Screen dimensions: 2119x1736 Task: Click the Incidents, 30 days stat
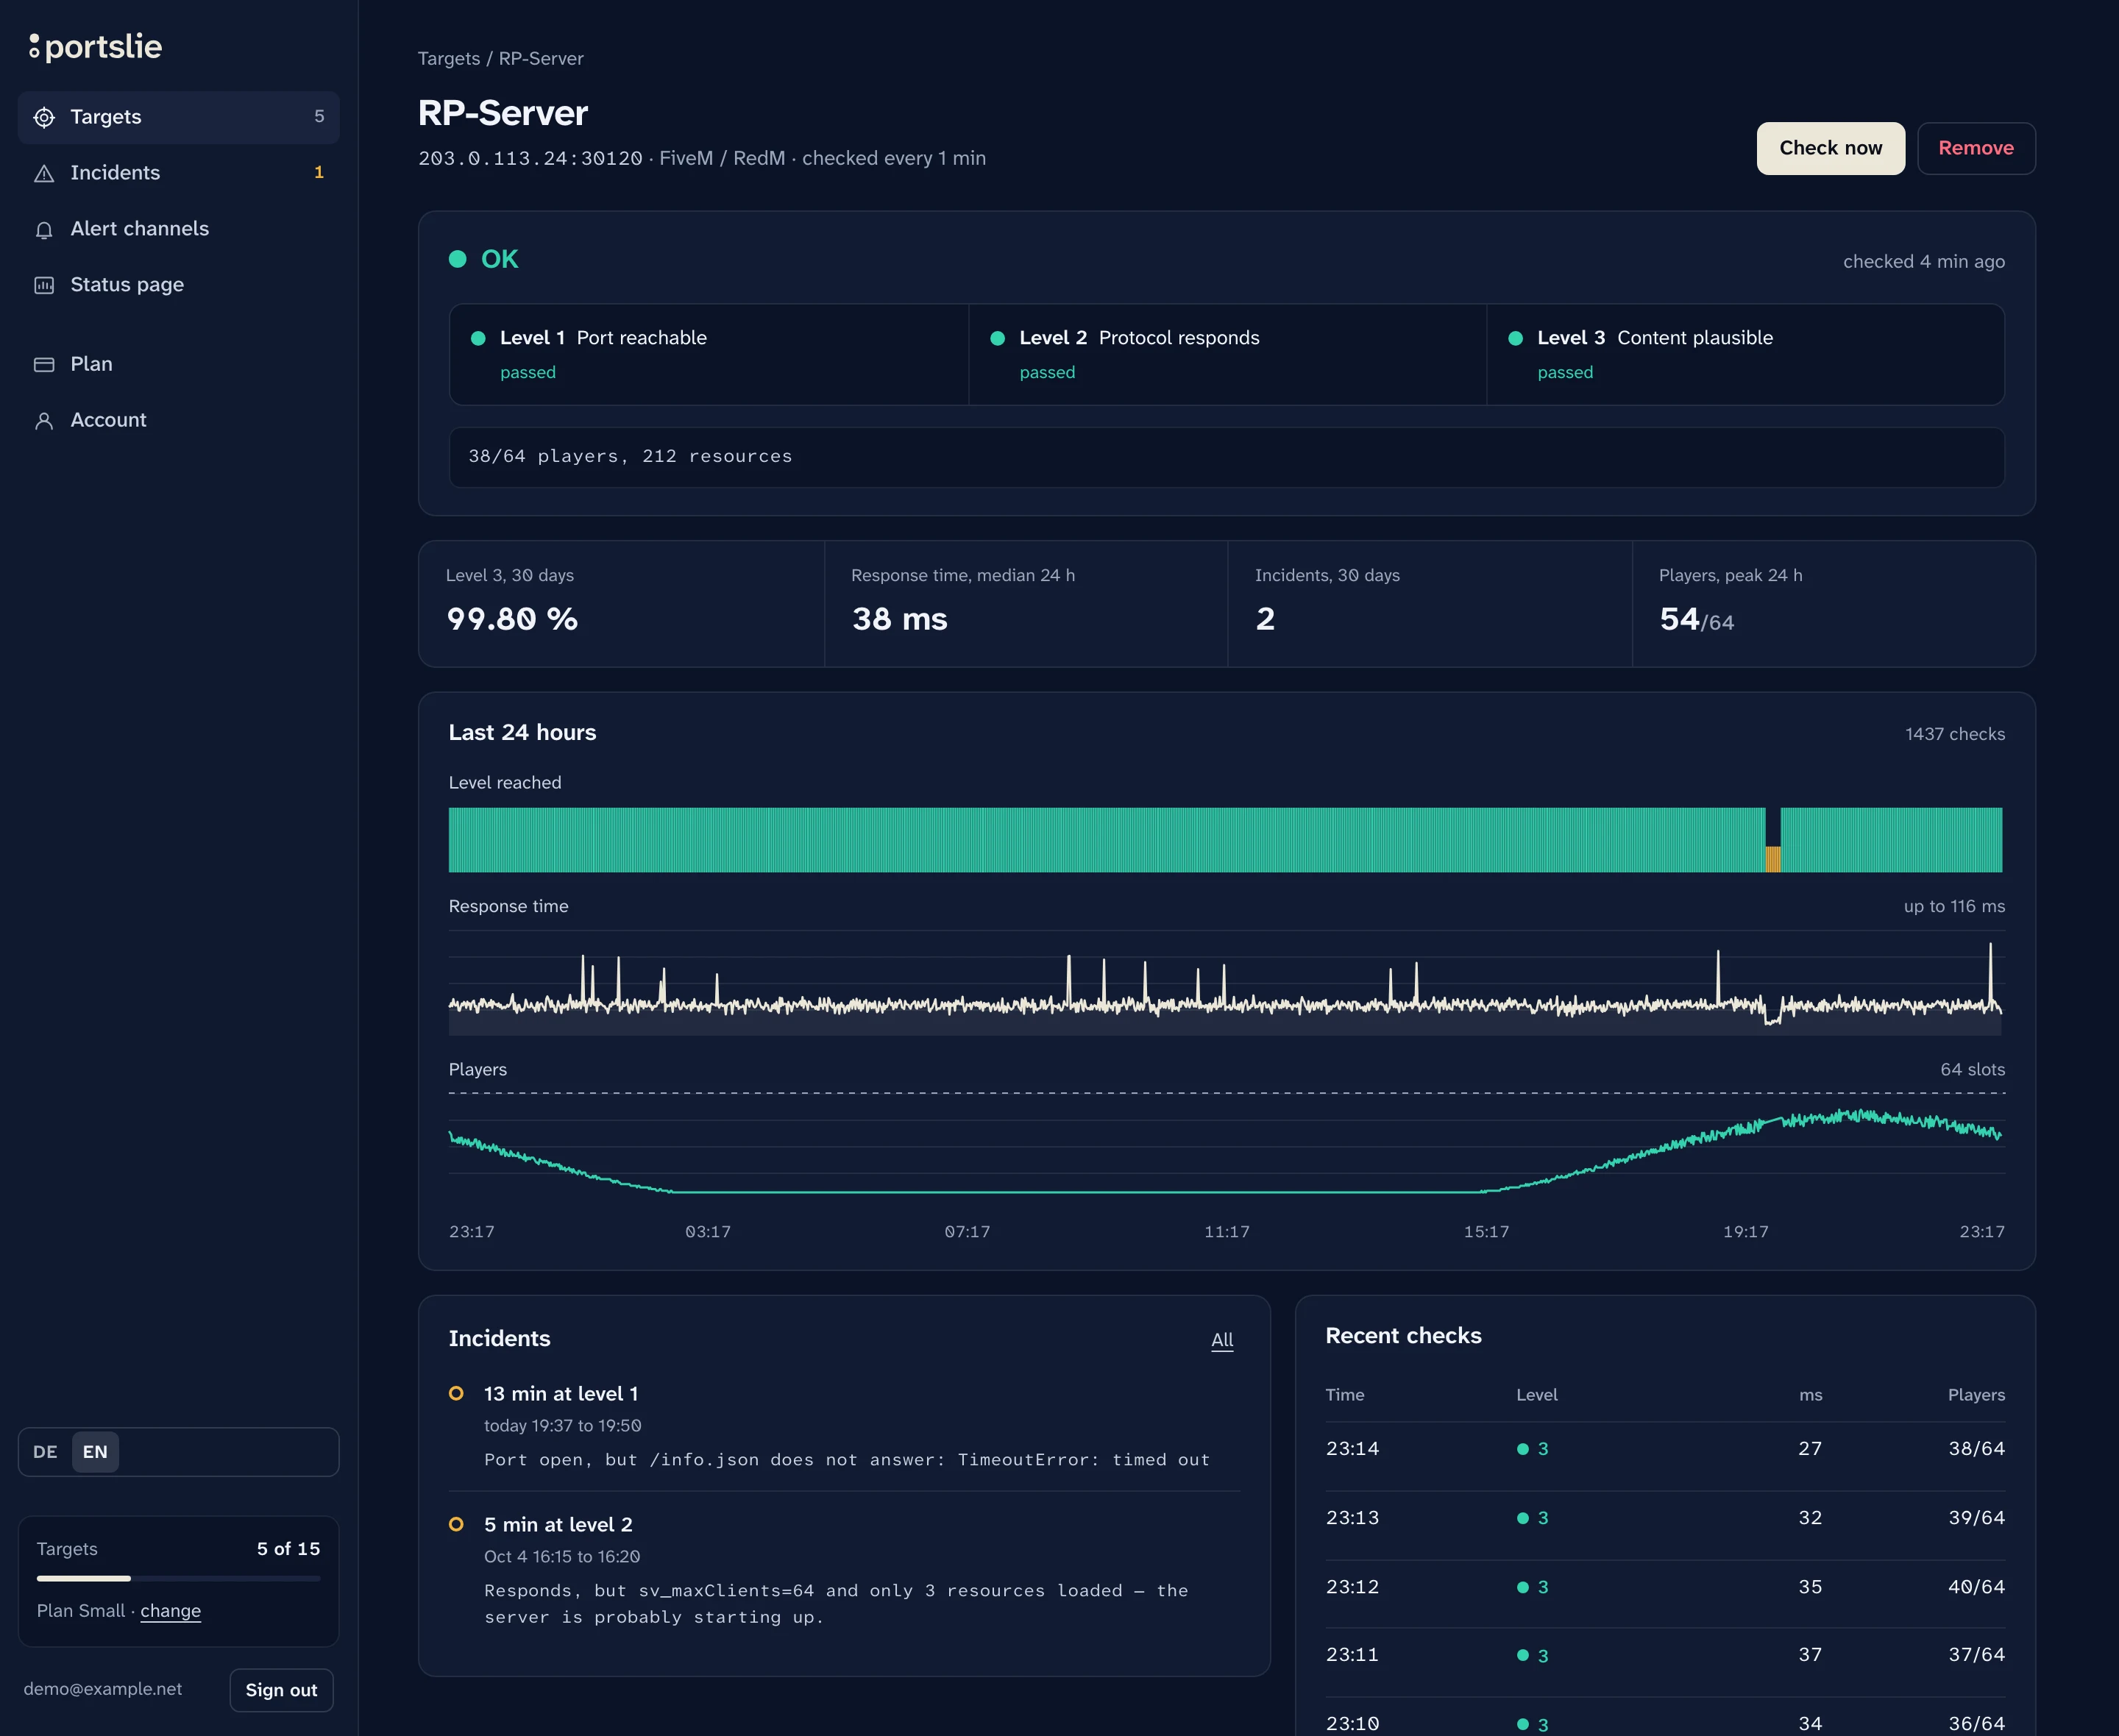[x=1429, y=604]
